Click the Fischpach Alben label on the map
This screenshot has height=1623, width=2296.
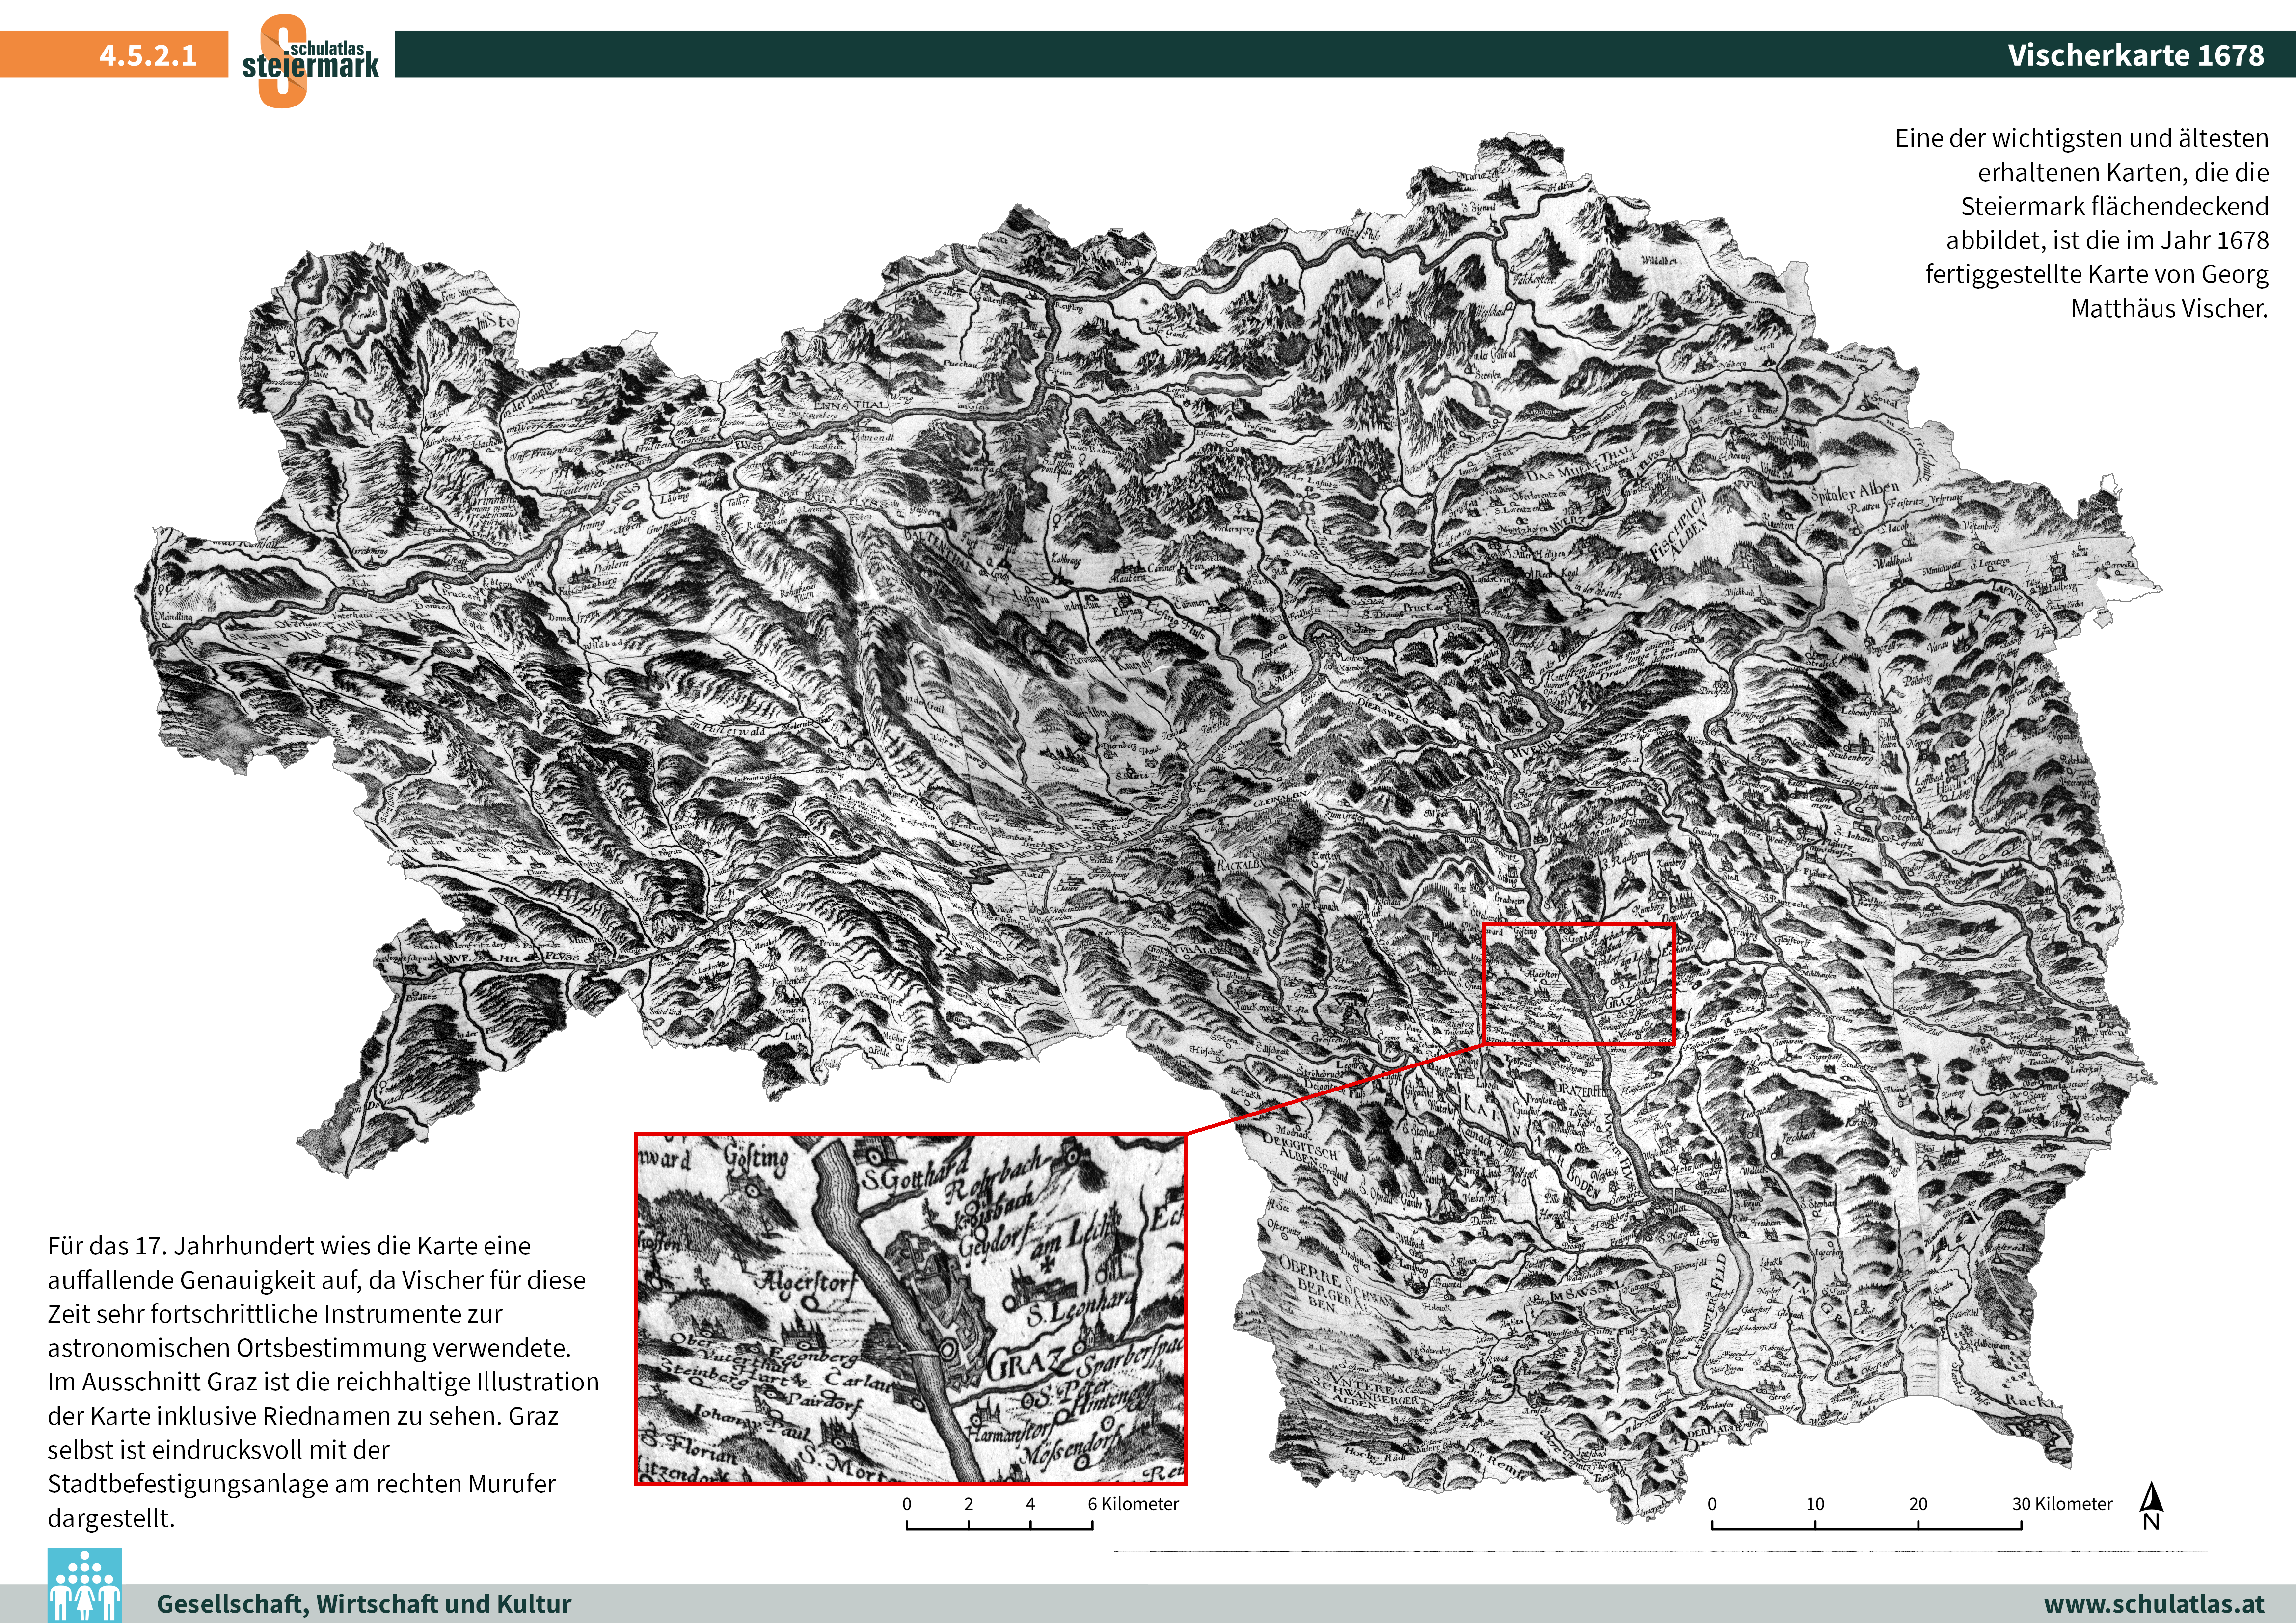1680,527
